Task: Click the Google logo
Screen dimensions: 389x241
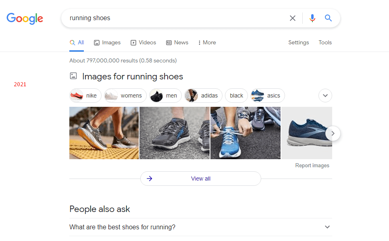Action: point(25,18)
